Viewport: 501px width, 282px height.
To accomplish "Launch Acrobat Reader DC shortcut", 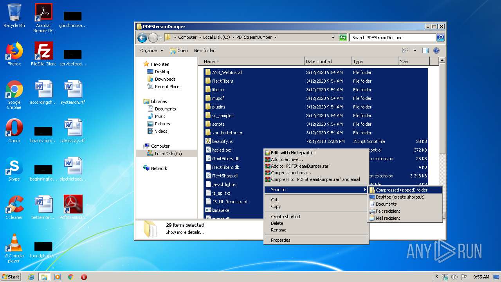I will [43, 18].
